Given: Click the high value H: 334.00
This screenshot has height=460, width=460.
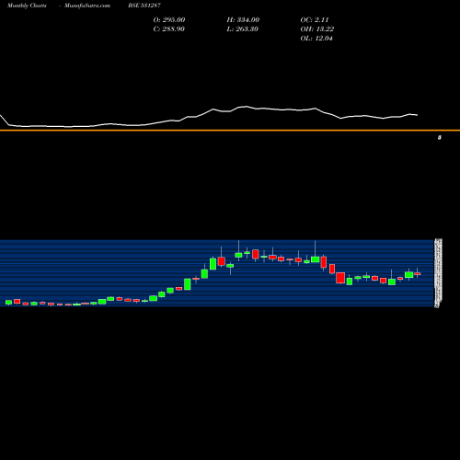Looking at the screenshot, I should [243, 20].
